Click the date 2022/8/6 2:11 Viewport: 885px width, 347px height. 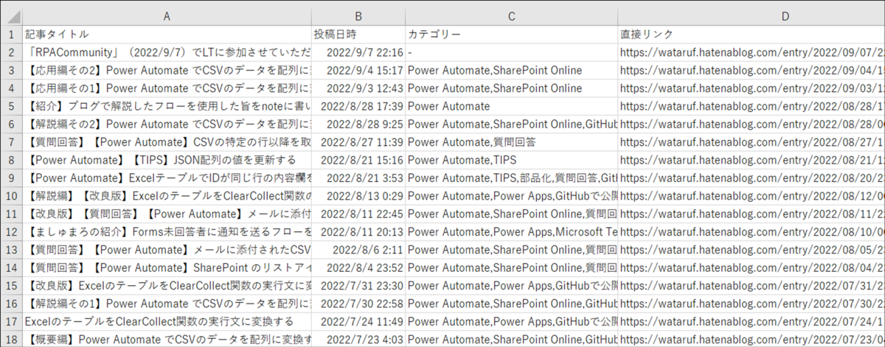pyautogui.click(x=358, y=250)
